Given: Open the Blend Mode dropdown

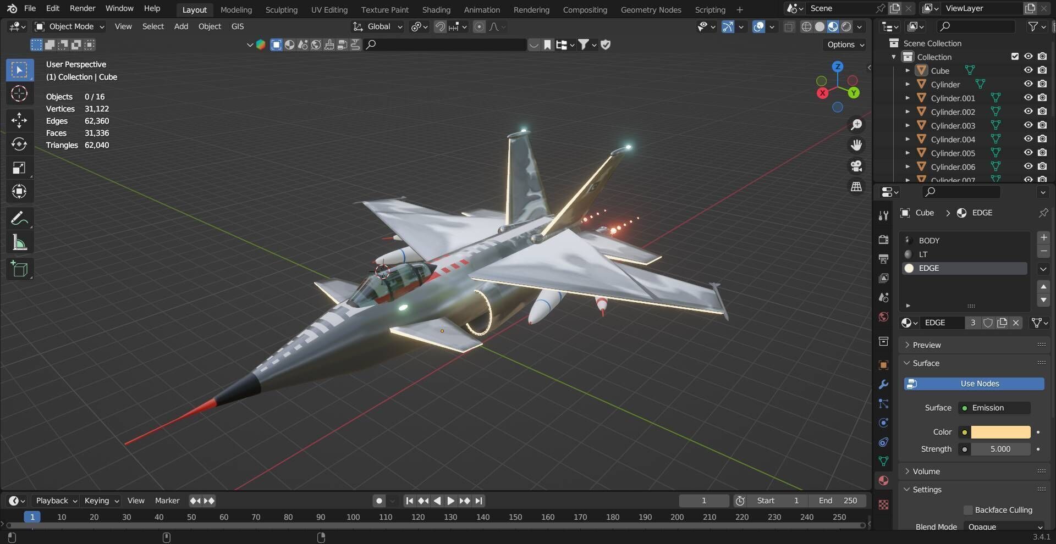Looking at the screenshot, I should click(1004, 526).
